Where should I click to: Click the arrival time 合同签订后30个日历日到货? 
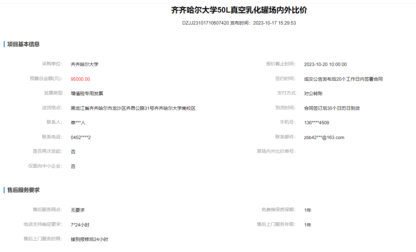pyautogui.click(x=332, y=108)
